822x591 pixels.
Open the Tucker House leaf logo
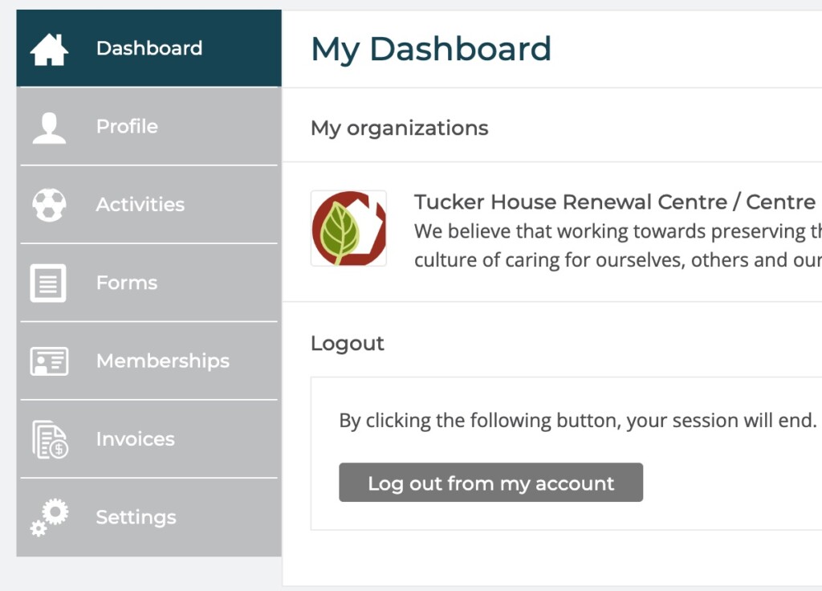coord(348,228)
